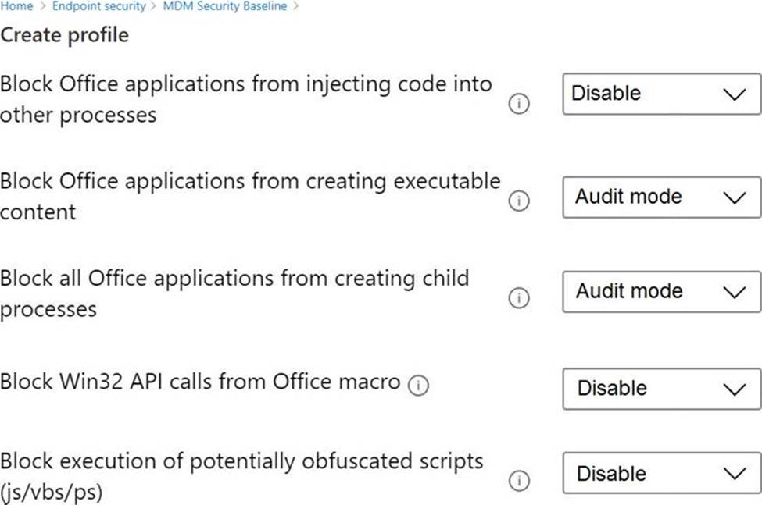The image size is (762, 505).
Task: Click info icon for creating executable content
Action: tap(519, 201)
